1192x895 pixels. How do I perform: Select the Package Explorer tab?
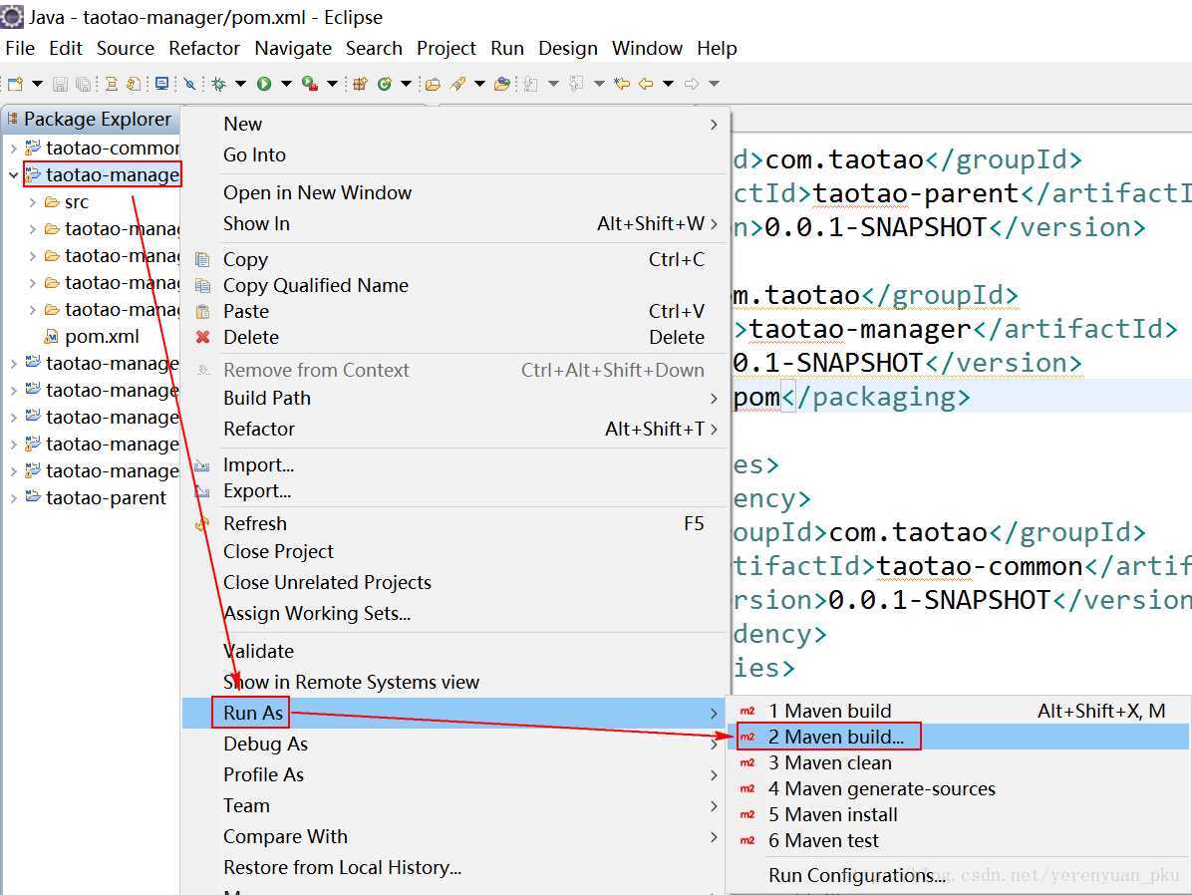click(90, 120)
